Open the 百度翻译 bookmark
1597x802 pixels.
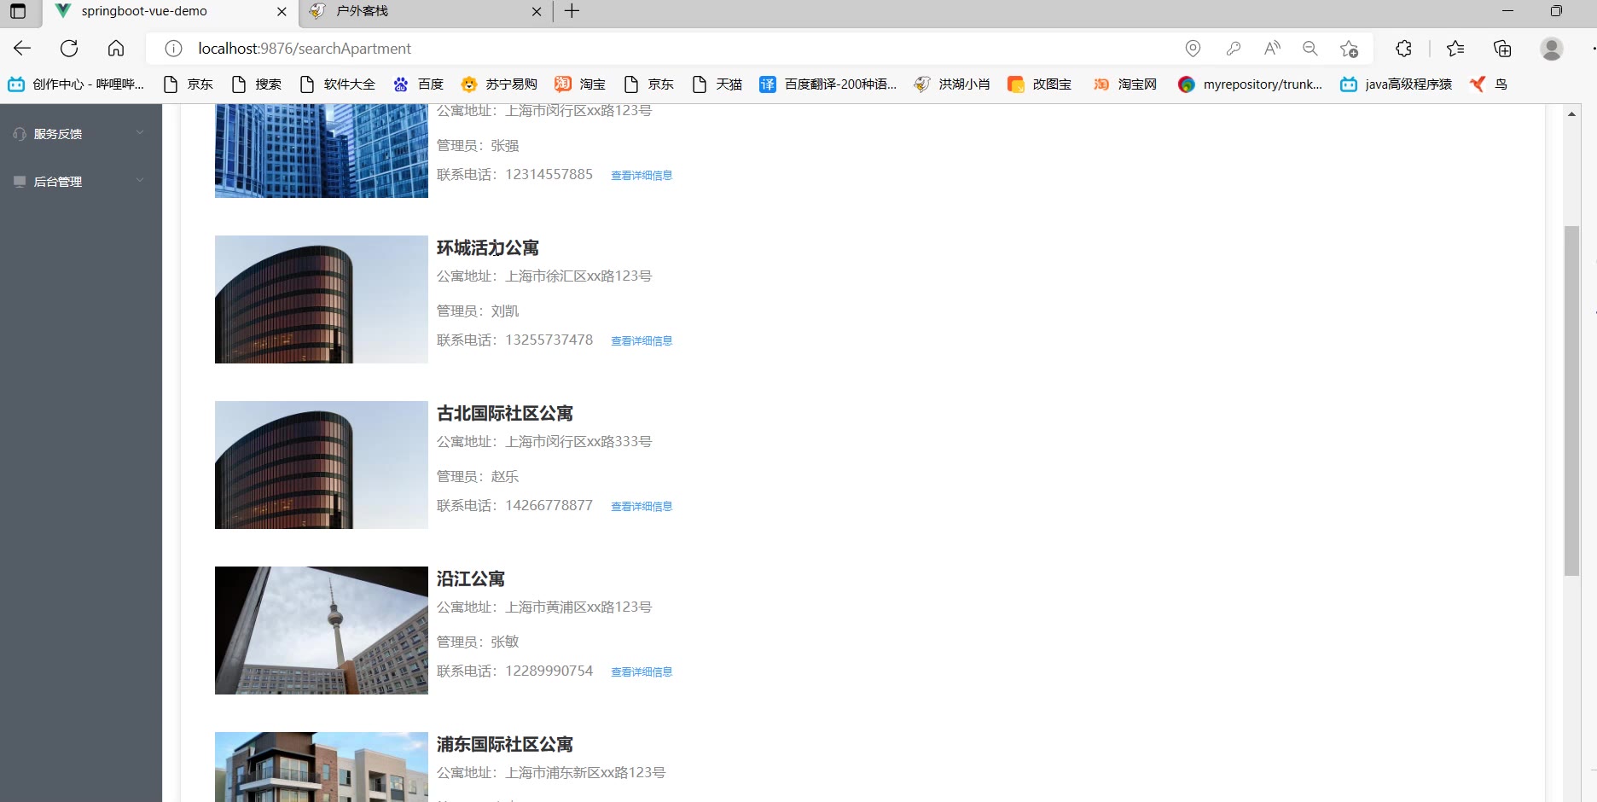click(x=828, y=84)
